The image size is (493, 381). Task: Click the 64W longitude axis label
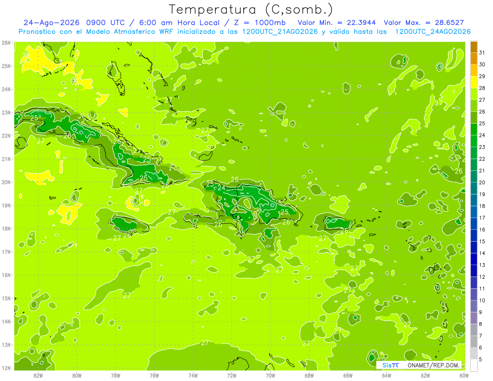tap(387, 375)
